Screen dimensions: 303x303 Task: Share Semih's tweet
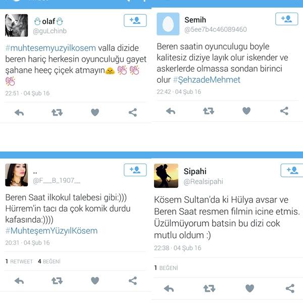click(x=284, y=111)
